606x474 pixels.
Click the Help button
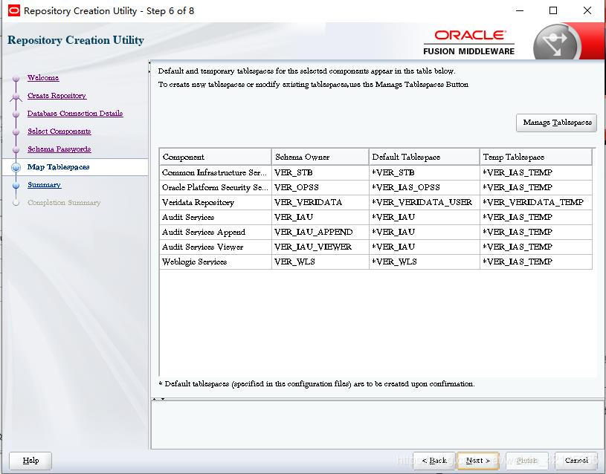(30, 461)
